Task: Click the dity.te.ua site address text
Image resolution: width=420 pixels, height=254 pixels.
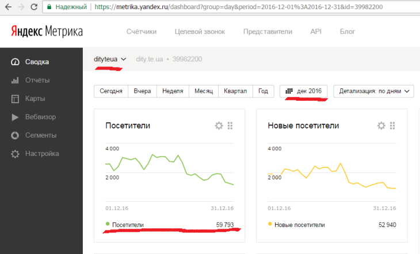Action: [x=149, y=59]
